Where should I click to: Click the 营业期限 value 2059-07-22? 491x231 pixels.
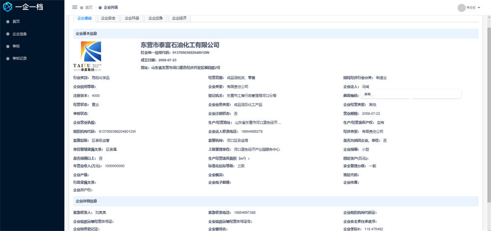click(371, 113)
